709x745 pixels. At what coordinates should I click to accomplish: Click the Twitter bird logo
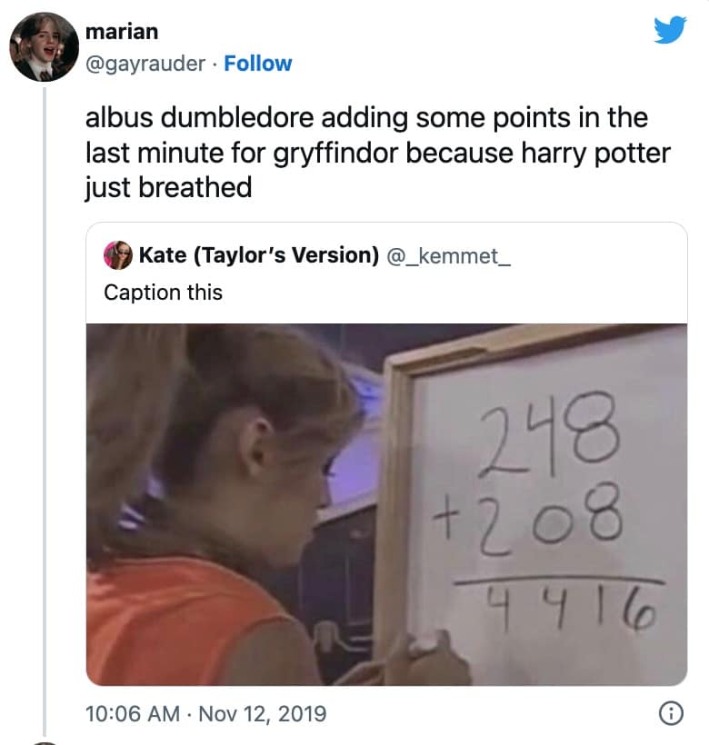[x=670, y=30]
